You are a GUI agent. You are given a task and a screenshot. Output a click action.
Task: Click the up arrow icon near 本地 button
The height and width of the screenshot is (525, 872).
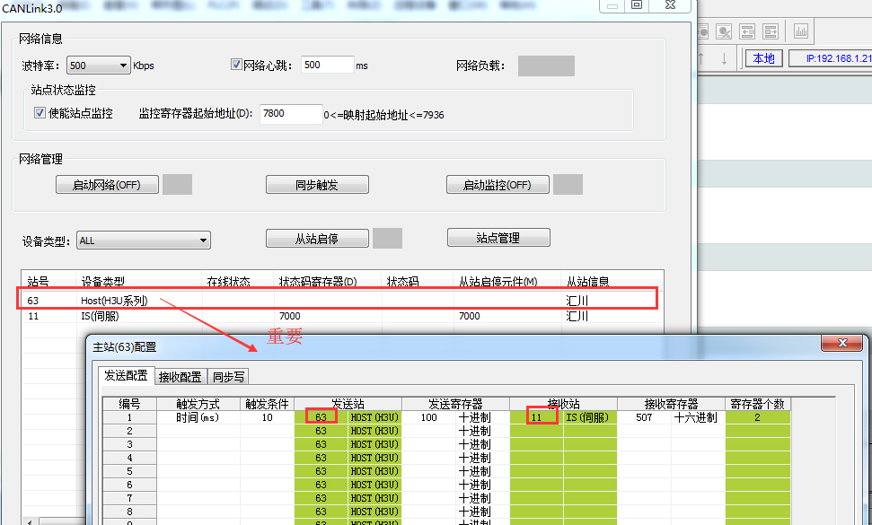700,57
